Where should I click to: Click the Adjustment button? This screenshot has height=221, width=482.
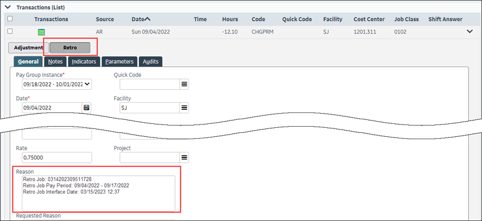click(28, 47)
